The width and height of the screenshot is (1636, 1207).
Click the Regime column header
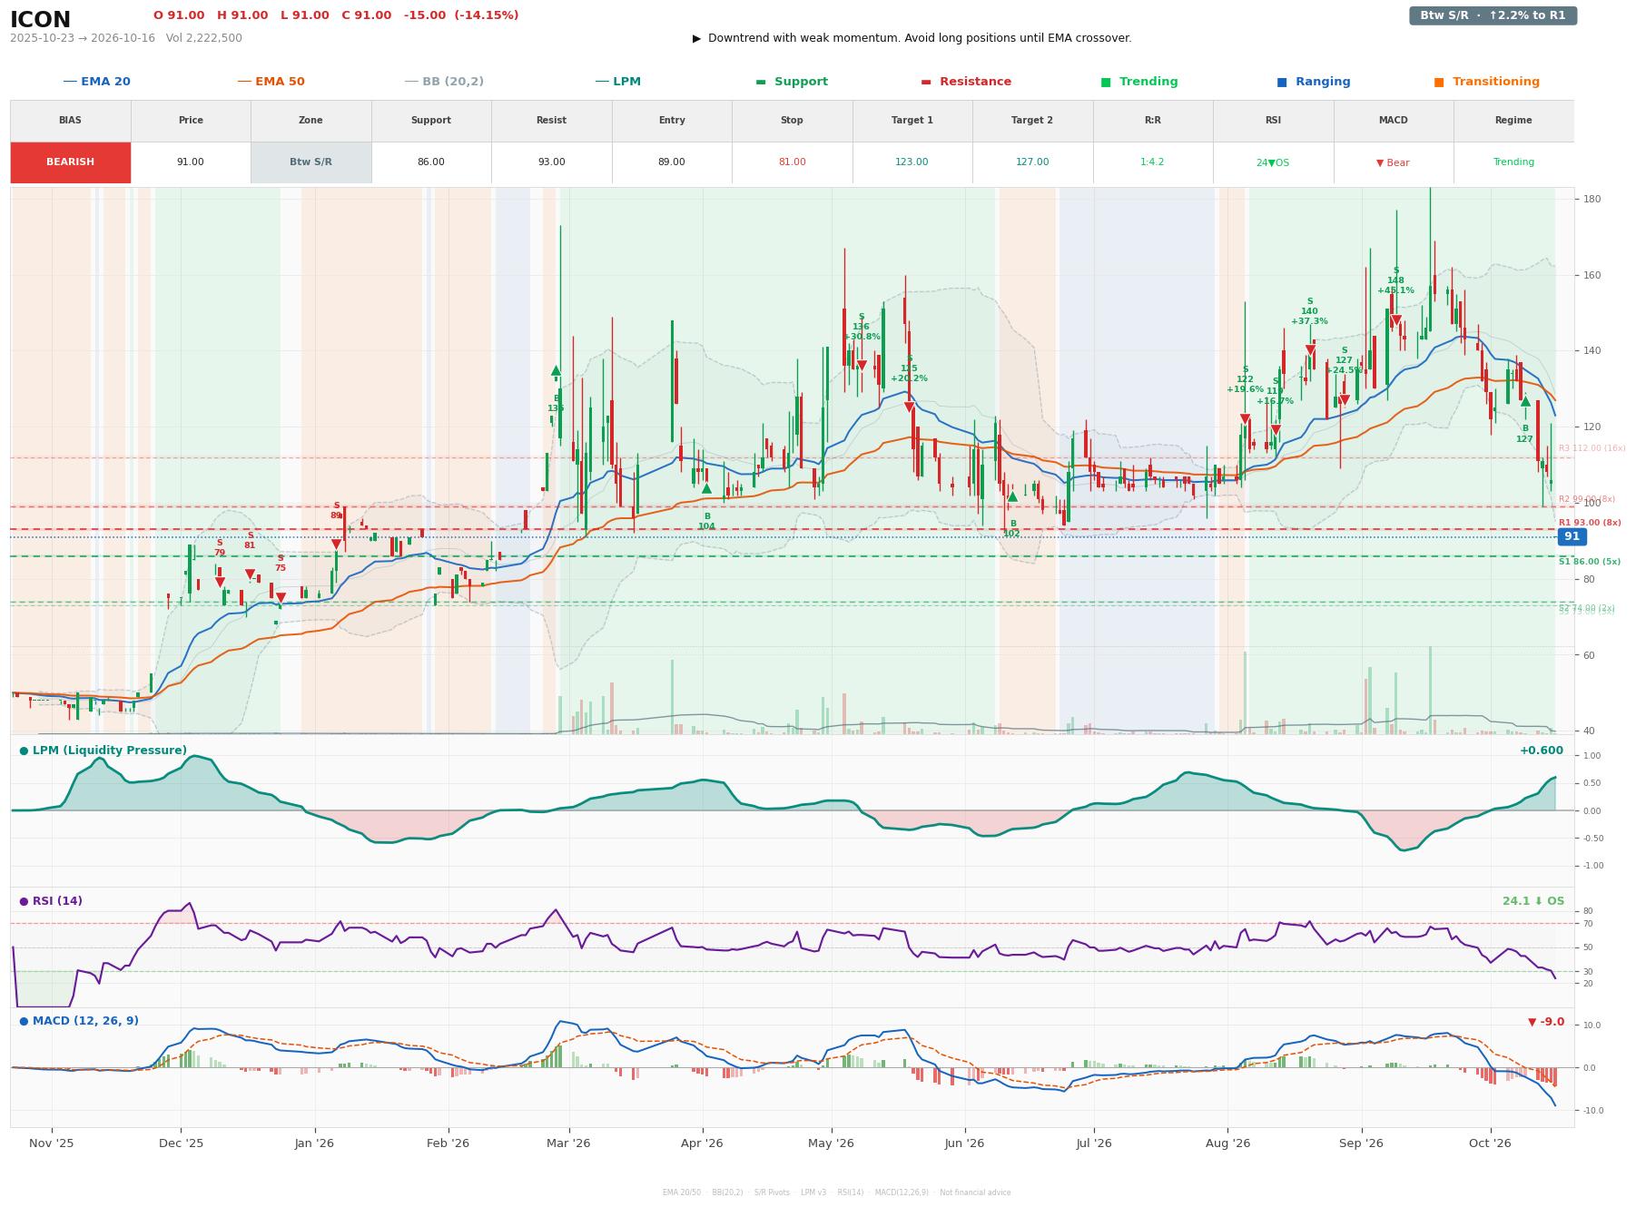[1513, 121]
